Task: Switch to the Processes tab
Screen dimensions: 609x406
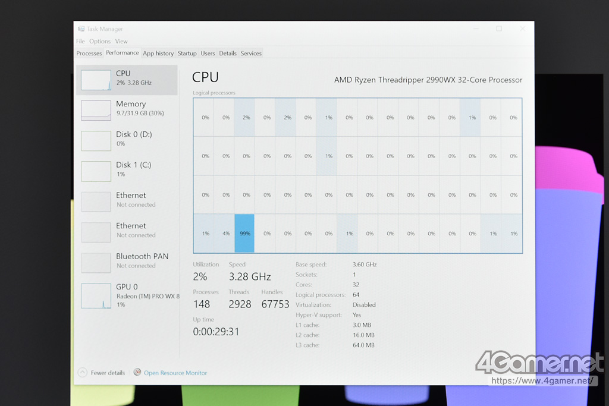Action: (x=89, y=53)
